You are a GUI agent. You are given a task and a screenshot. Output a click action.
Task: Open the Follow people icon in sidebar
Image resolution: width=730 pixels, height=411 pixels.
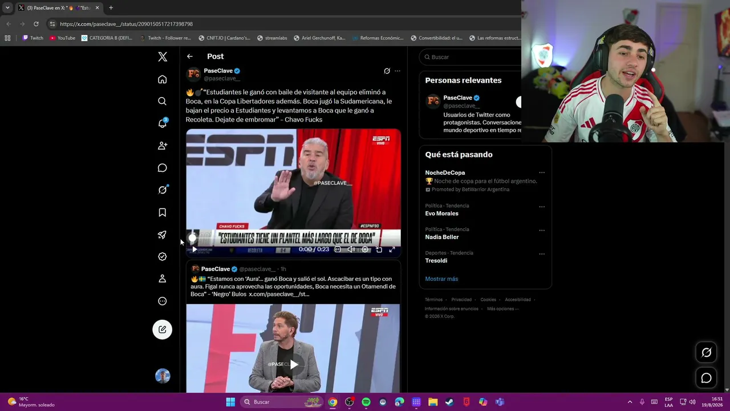point(163,146)
